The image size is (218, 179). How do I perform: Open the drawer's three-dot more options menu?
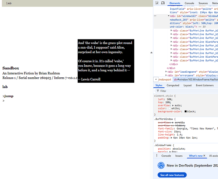pos(157,155)
